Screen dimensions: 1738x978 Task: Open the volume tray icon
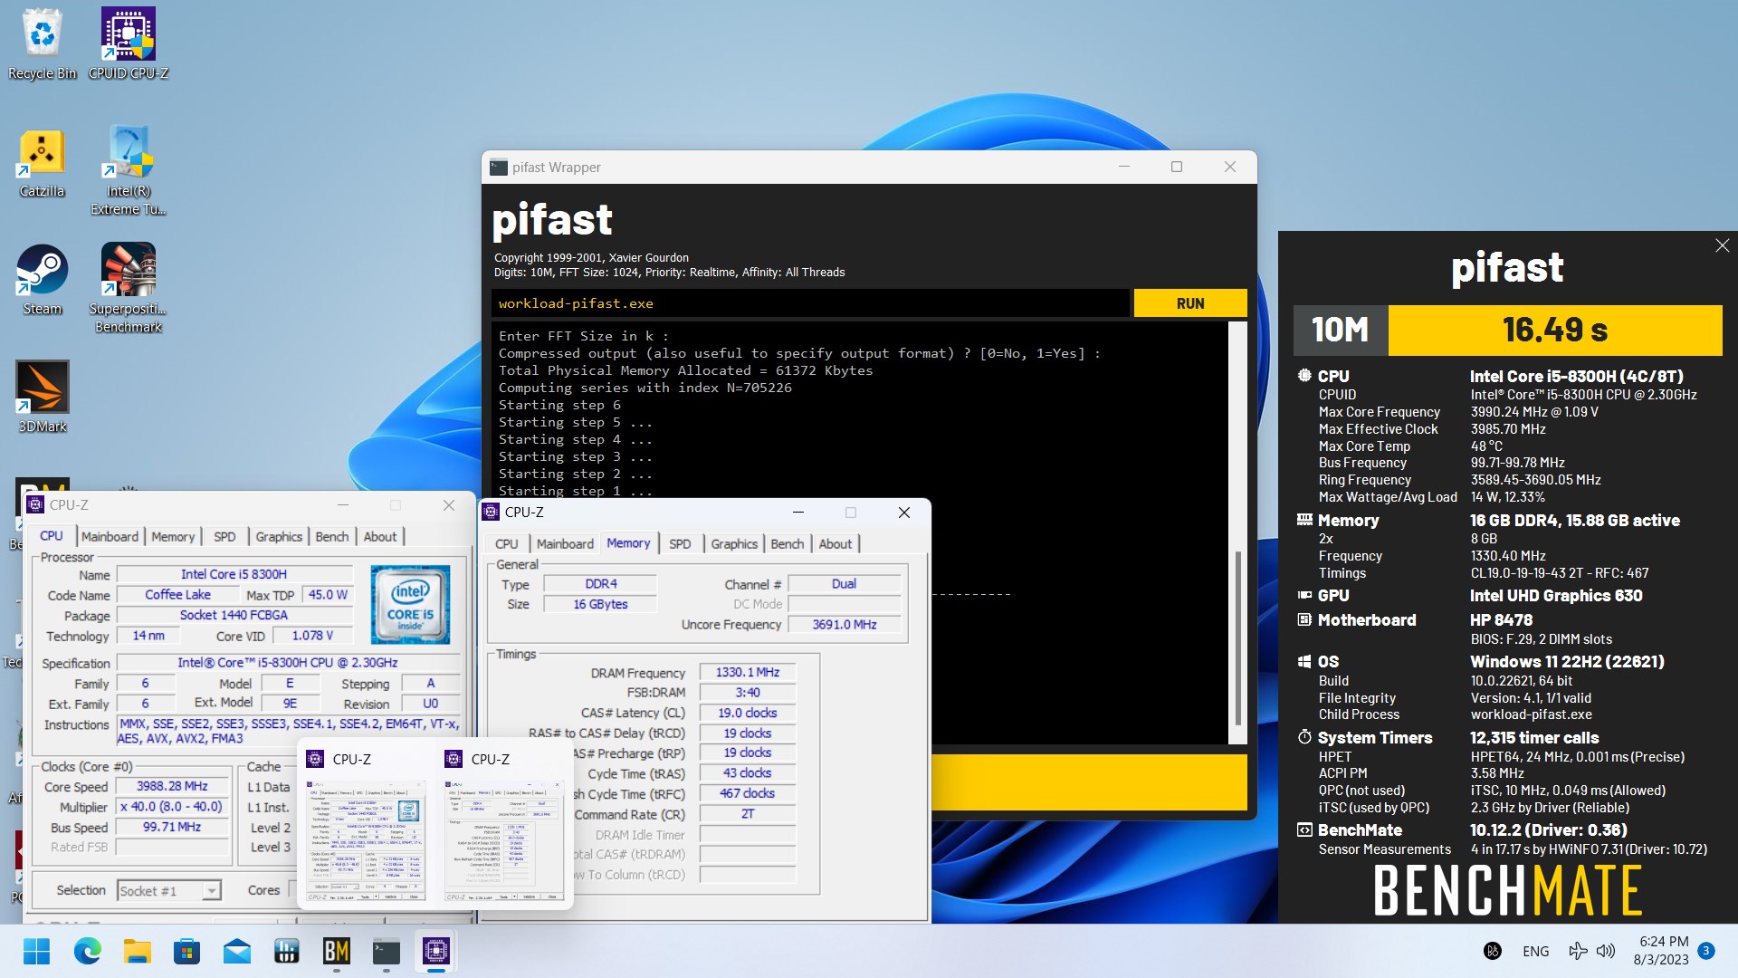point(1606,951)
